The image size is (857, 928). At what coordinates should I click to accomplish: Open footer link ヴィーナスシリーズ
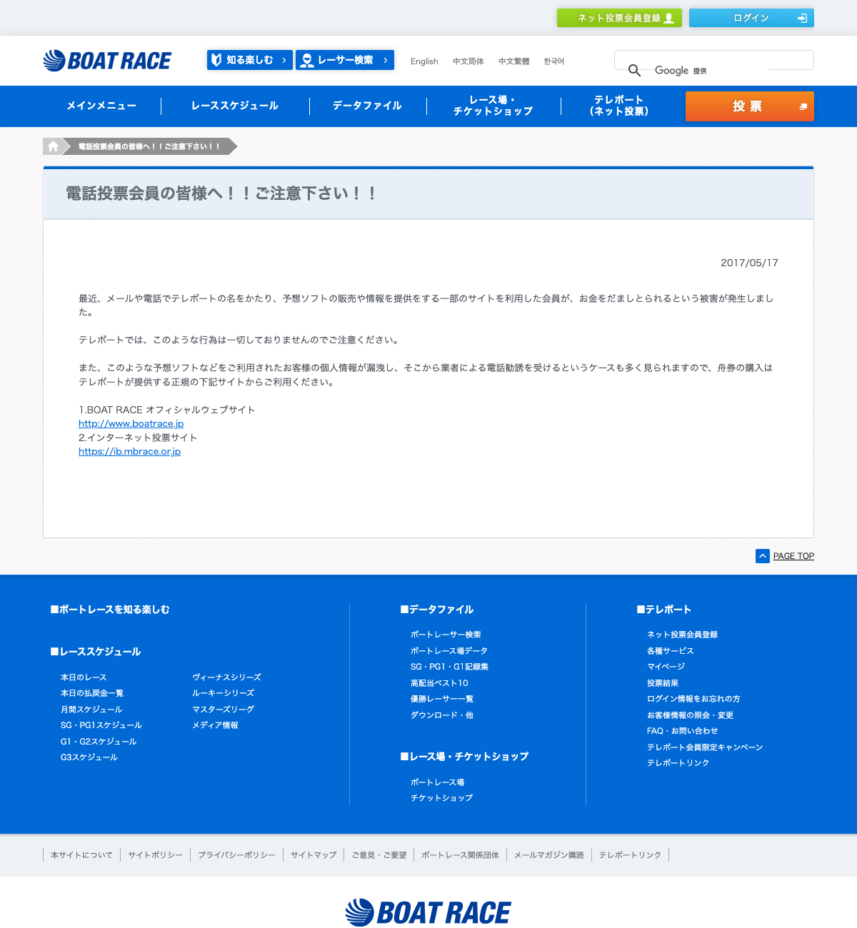tap(226, 677)
